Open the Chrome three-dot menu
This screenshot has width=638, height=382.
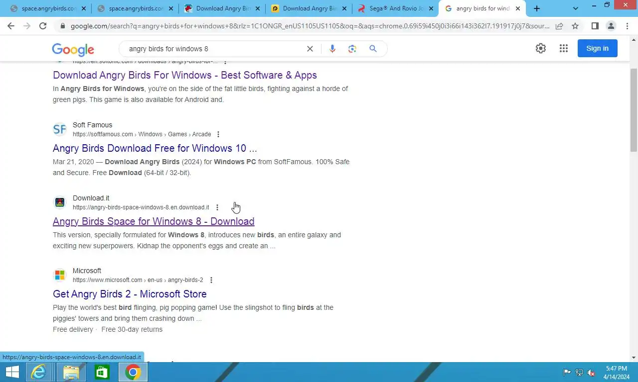point(627,26)
